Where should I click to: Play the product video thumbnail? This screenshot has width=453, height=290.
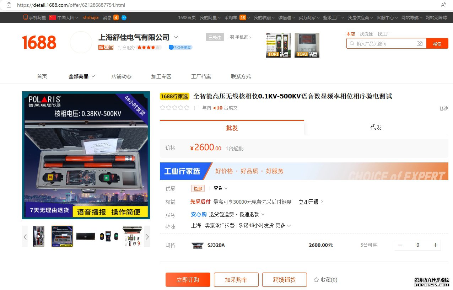tap(39, 236)
